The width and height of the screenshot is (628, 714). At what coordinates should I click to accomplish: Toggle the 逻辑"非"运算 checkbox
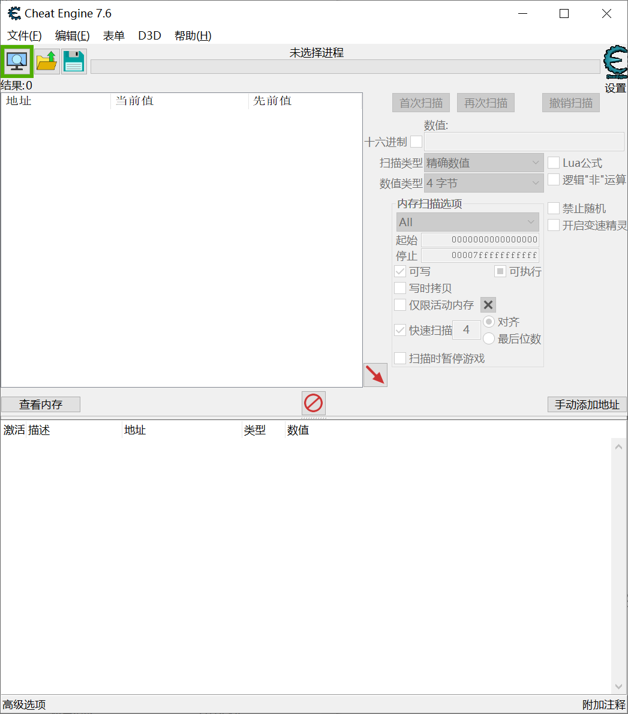(x=554, y=180)
